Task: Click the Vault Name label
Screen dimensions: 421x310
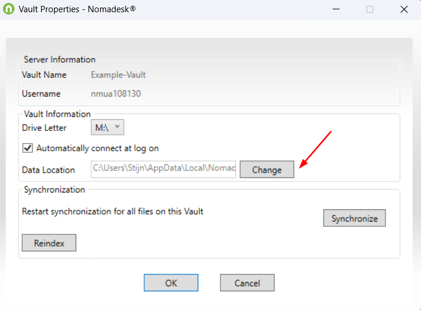Action: (x=44, y=74)
